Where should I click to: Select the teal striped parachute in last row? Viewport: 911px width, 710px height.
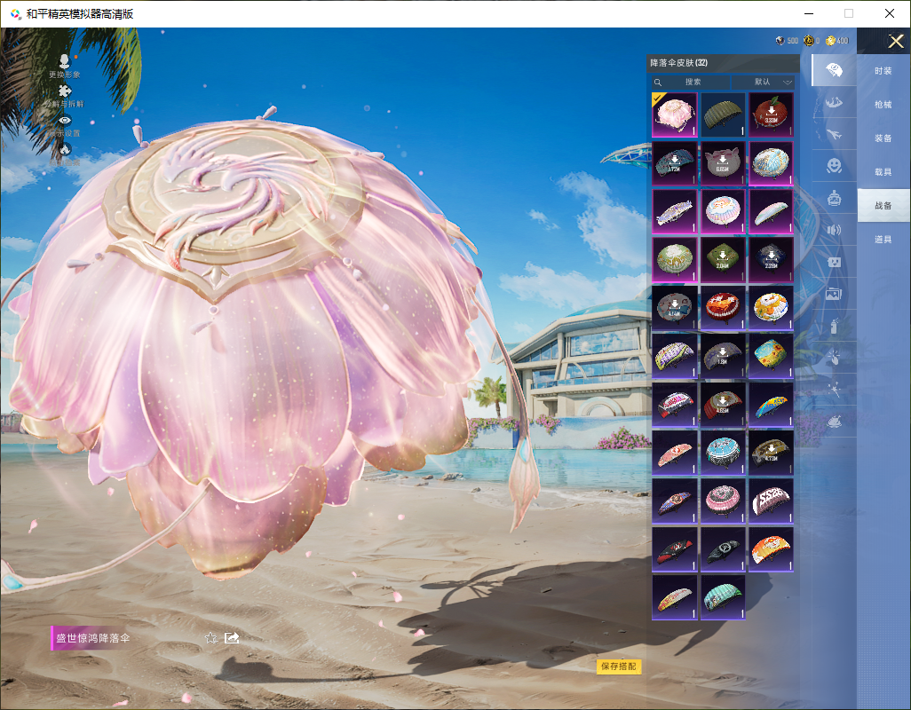[x=723, y=597]
